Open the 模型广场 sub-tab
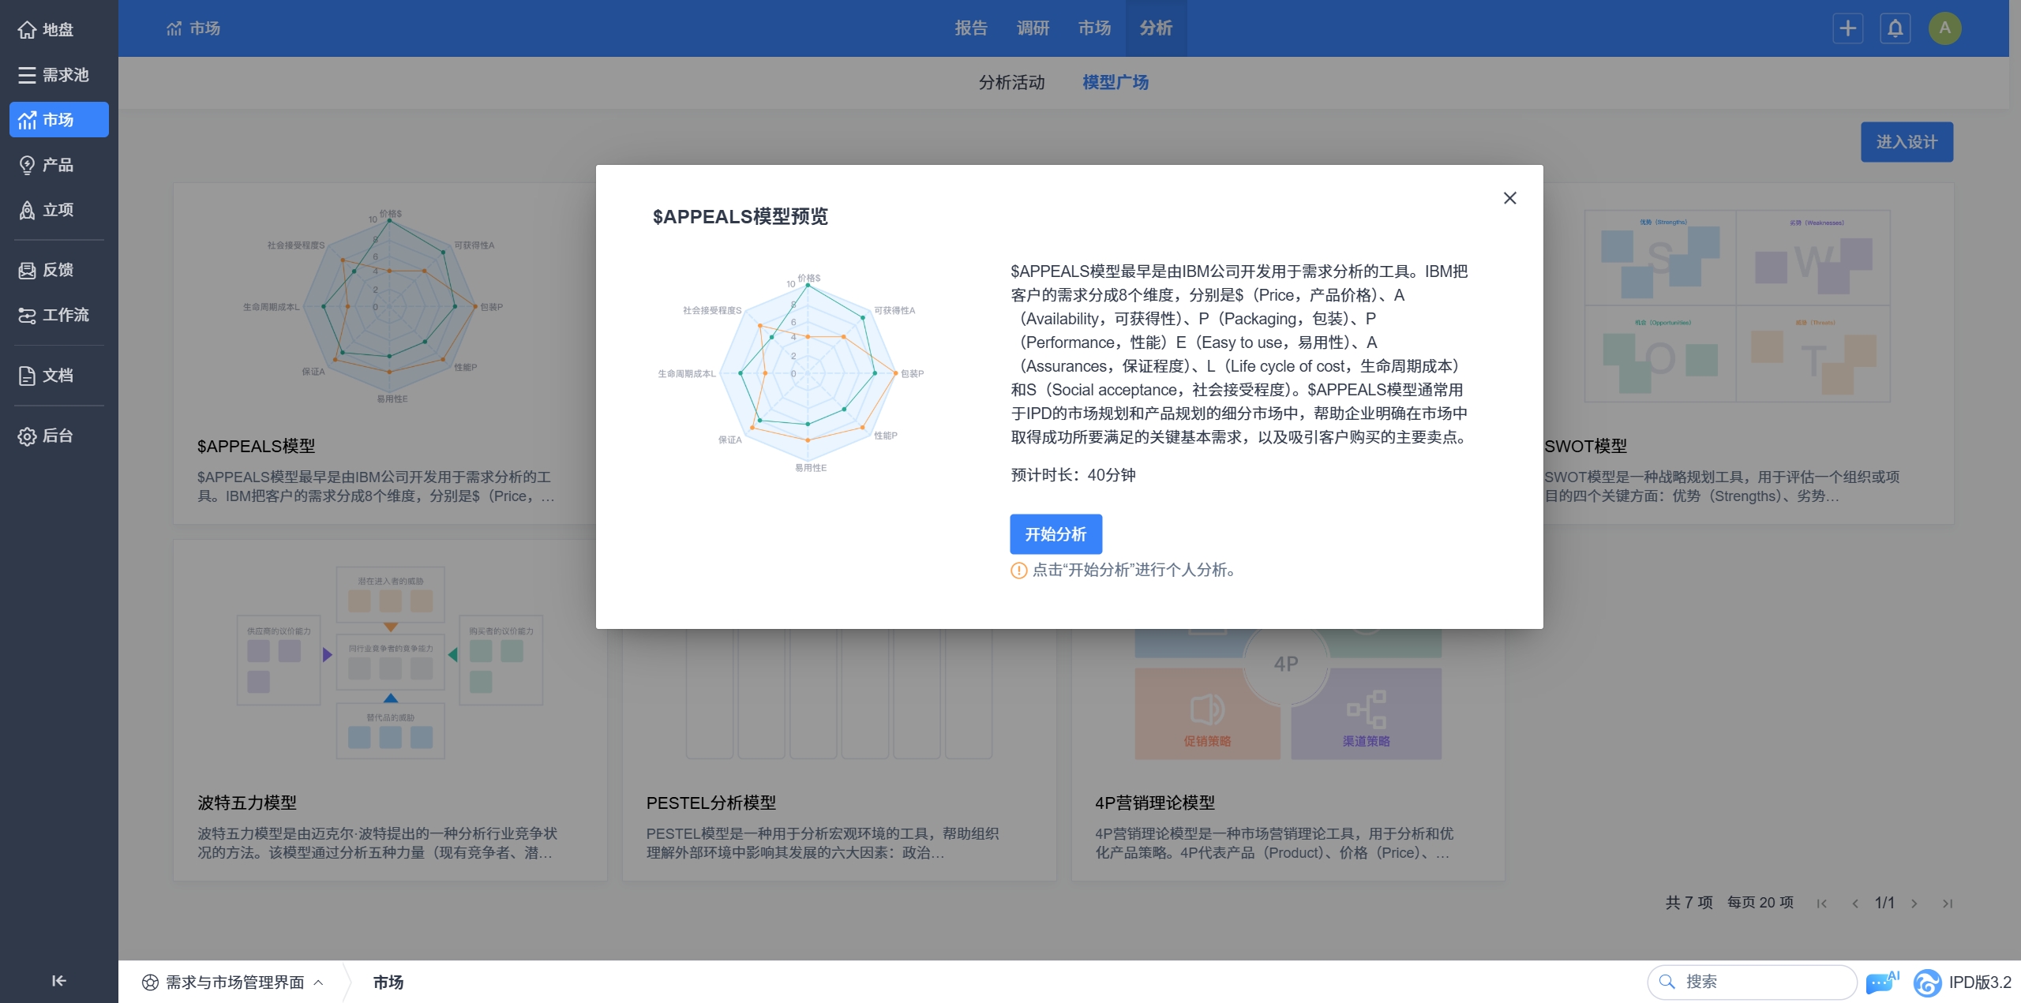This screenshot has height=1003, width=2021. coord(1115,83)
